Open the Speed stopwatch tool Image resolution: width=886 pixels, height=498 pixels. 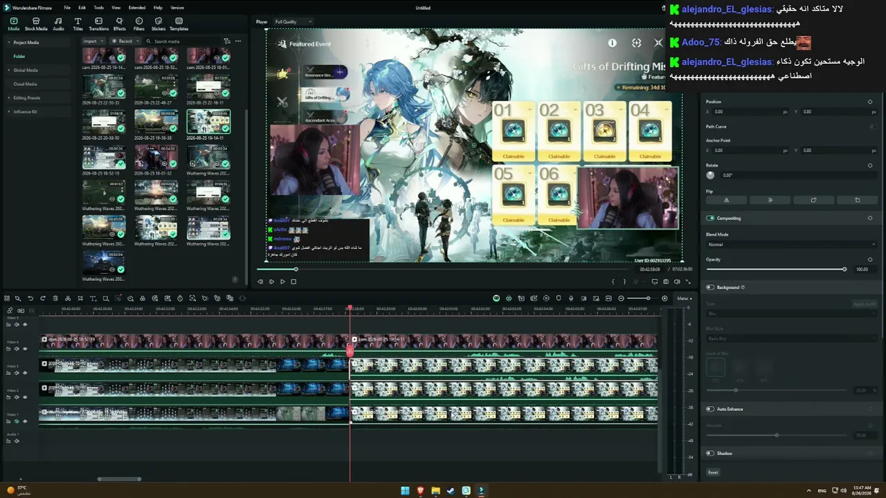coord(180,298)
